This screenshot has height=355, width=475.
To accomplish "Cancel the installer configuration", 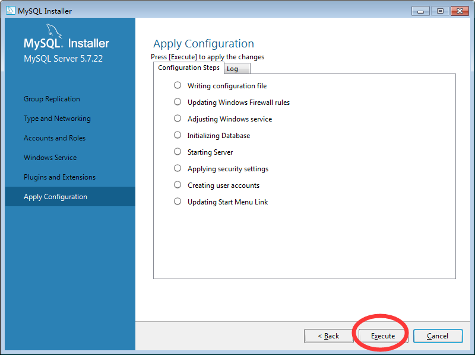I will pyautogui.click(x=438, y=336).
